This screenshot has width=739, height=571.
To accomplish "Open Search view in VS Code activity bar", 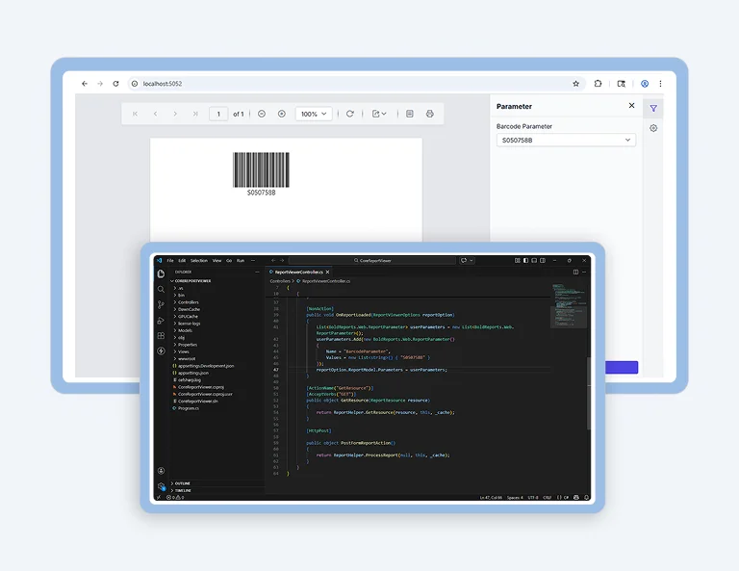I will [162, 289].
